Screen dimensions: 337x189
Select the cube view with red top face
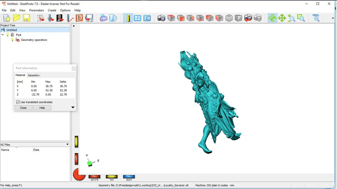(171, 18)
